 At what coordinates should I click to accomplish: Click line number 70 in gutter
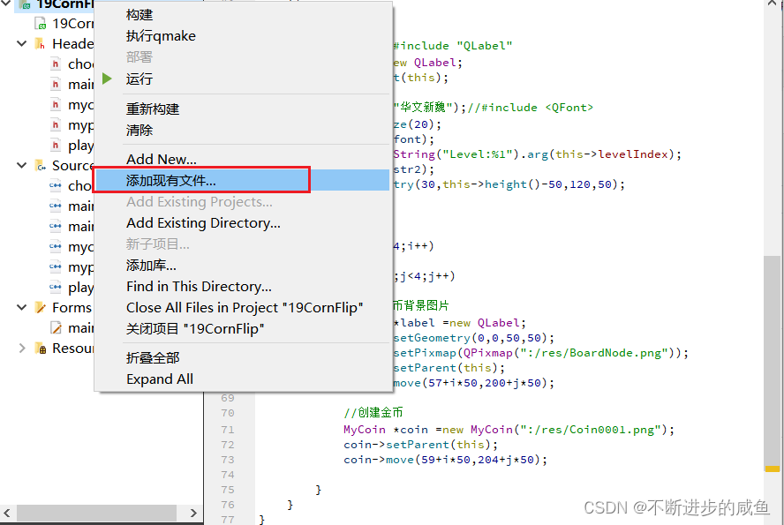[x=228, y=413]
